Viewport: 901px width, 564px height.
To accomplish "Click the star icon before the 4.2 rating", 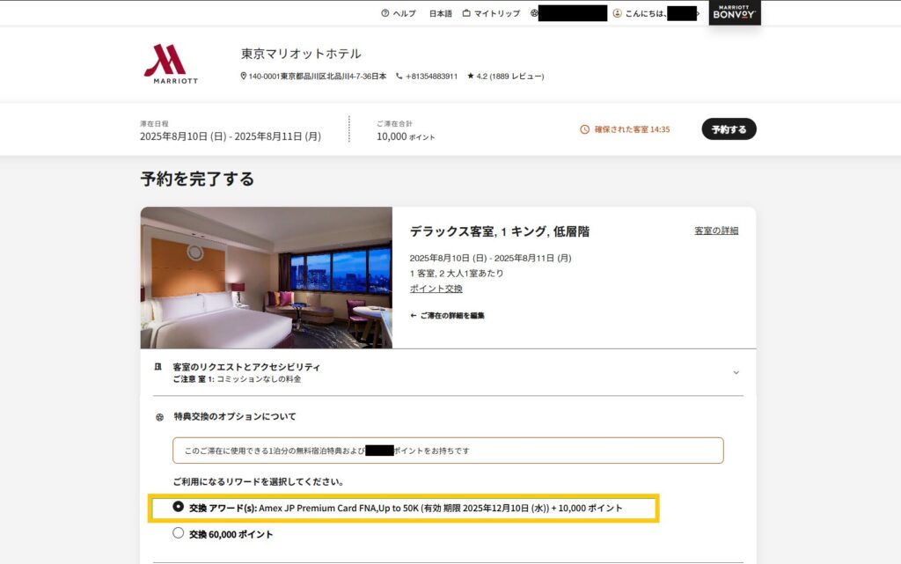I will [470, 76].
